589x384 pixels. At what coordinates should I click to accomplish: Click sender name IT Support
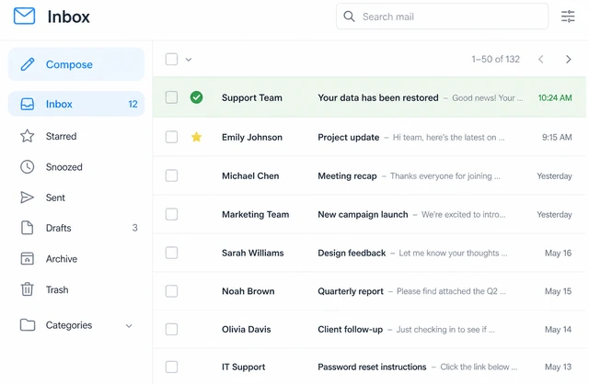click(x=243, y=367)
